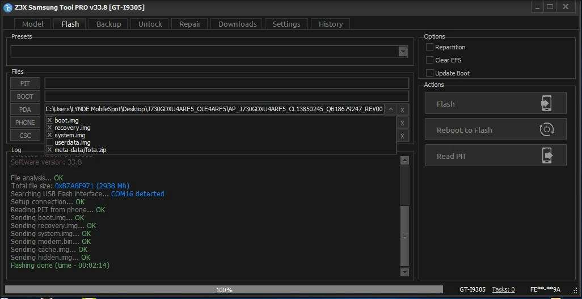Click the 'Sending hidden.img... OK' log line
582x299 pixels.
click(x=50, y=257)
